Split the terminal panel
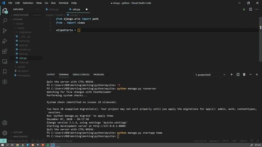The width and height of the screenshot is (262, 147). click(238, 74)
